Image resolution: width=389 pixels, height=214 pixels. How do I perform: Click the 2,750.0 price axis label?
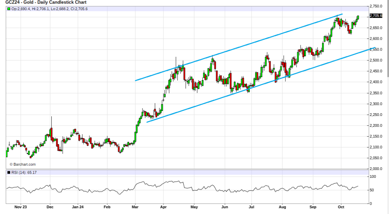pos(377,6)
